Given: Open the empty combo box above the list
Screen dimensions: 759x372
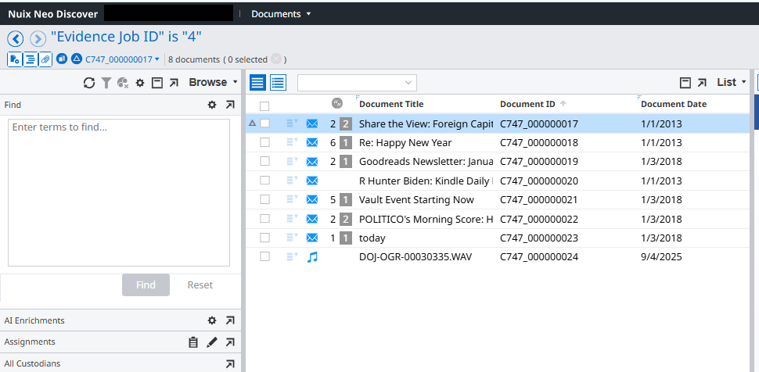Looking at the screenshot, I should 357,83.
